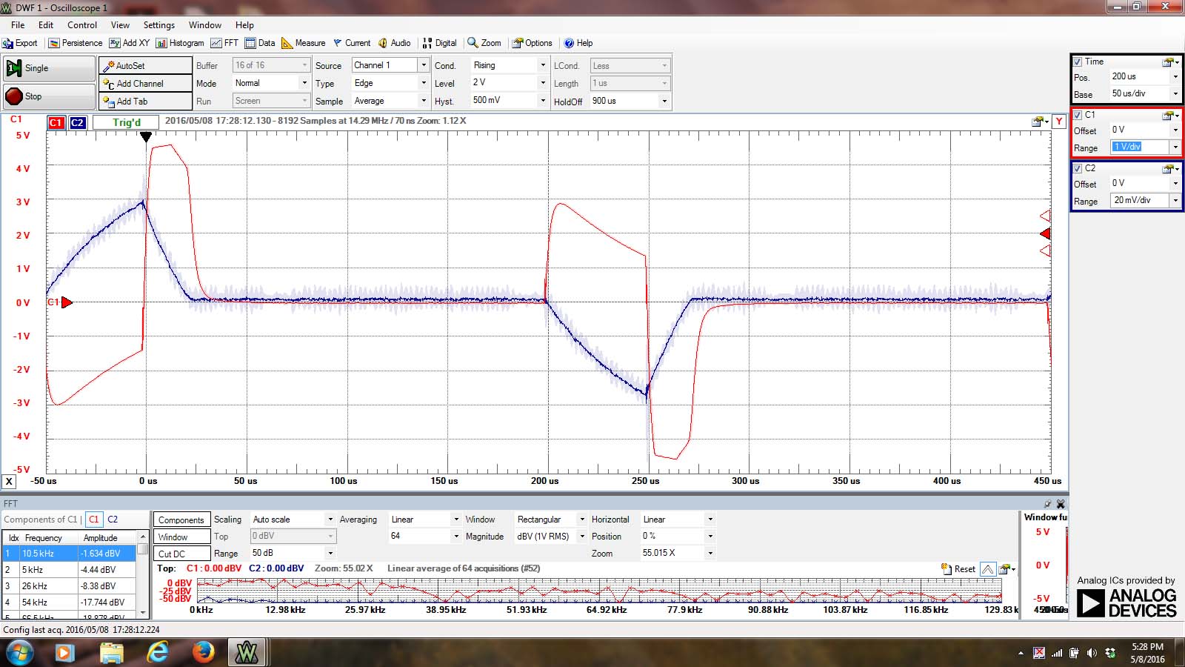The image size is (1185, 667).
Task: Switch to the C2 components tab
Action: [113, 520]
